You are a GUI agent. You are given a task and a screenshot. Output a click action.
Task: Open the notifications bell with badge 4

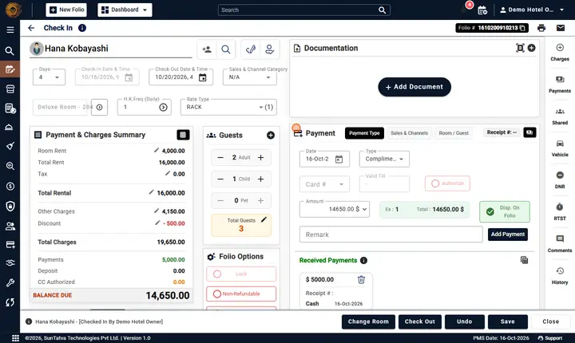465,9
